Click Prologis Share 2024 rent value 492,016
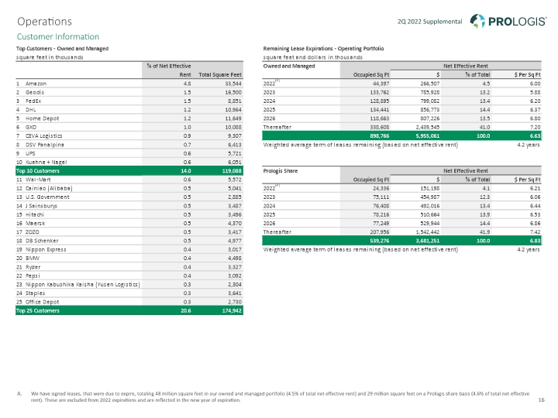The image size is (558, 418). tap(430, 206)
